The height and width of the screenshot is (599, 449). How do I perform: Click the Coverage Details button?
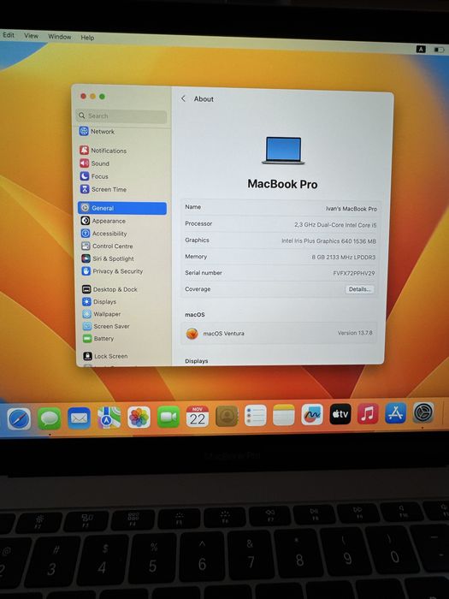coord(360,289)
